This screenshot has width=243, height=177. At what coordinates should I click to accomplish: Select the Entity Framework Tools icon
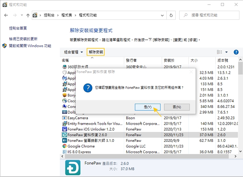[64, 123]
